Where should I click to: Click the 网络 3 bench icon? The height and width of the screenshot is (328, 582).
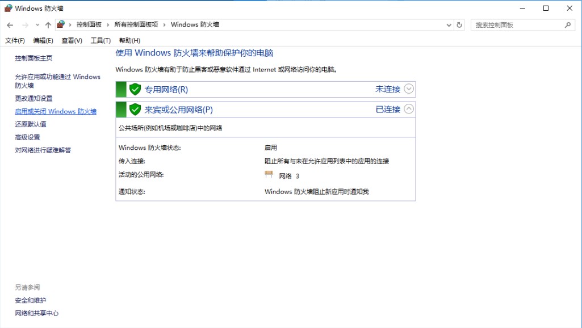[x=269, y=174]
